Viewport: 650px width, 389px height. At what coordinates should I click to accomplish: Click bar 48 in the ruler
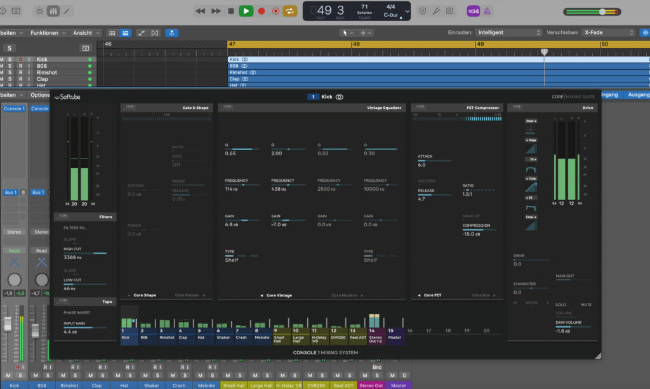[356, 44]
